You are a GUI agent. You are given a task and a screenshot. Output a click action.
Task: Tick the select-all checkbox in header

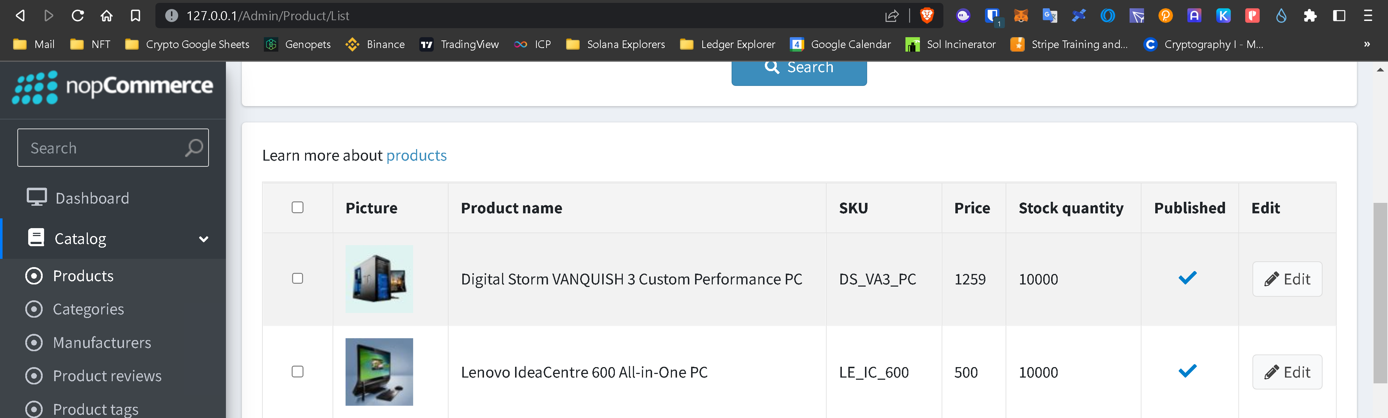[x=297, y=208]
